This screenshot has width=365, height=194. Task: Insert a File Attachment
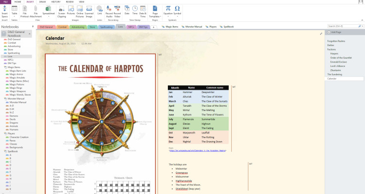click(36, 12)
